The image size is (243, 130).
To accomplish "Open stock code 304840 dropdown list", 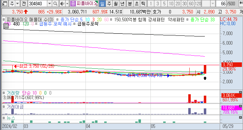I will (49, 4).
